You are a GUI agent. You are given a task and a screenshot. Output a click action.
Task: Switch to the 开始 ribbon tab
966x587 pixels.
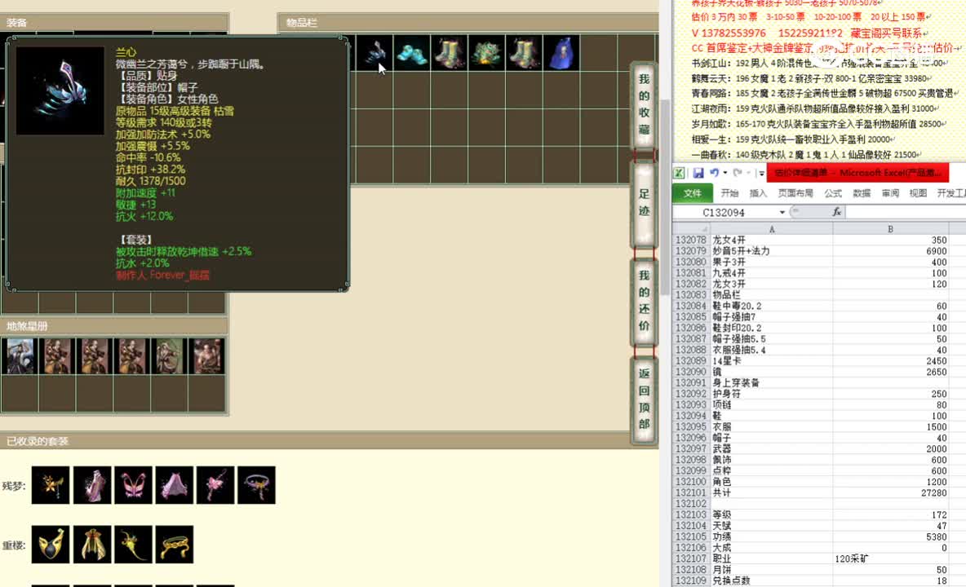pos(729,193)
